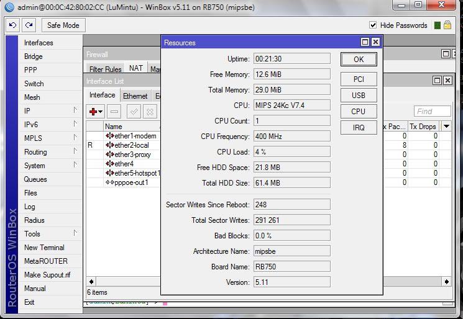
Task: Click right arrow of horizontal scrollbar
Action: [x=446, y=282]
